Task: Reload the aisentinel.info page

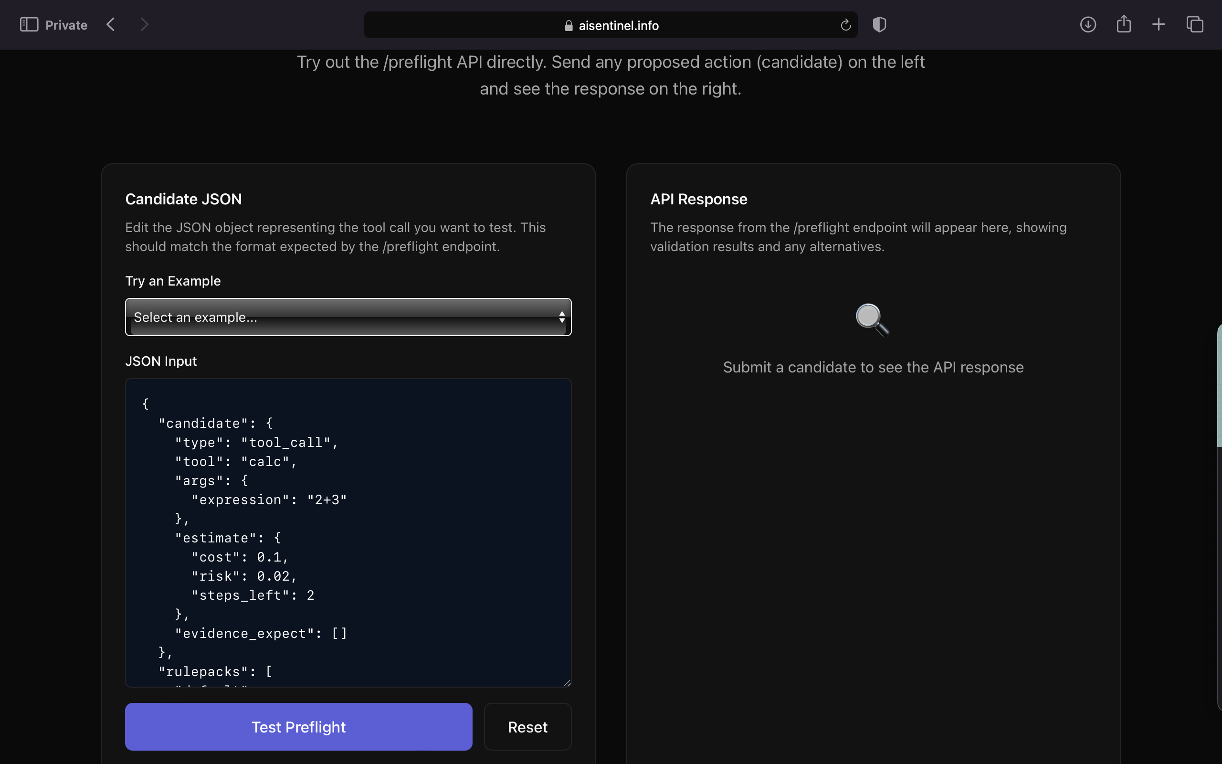Action: point(845,25)
